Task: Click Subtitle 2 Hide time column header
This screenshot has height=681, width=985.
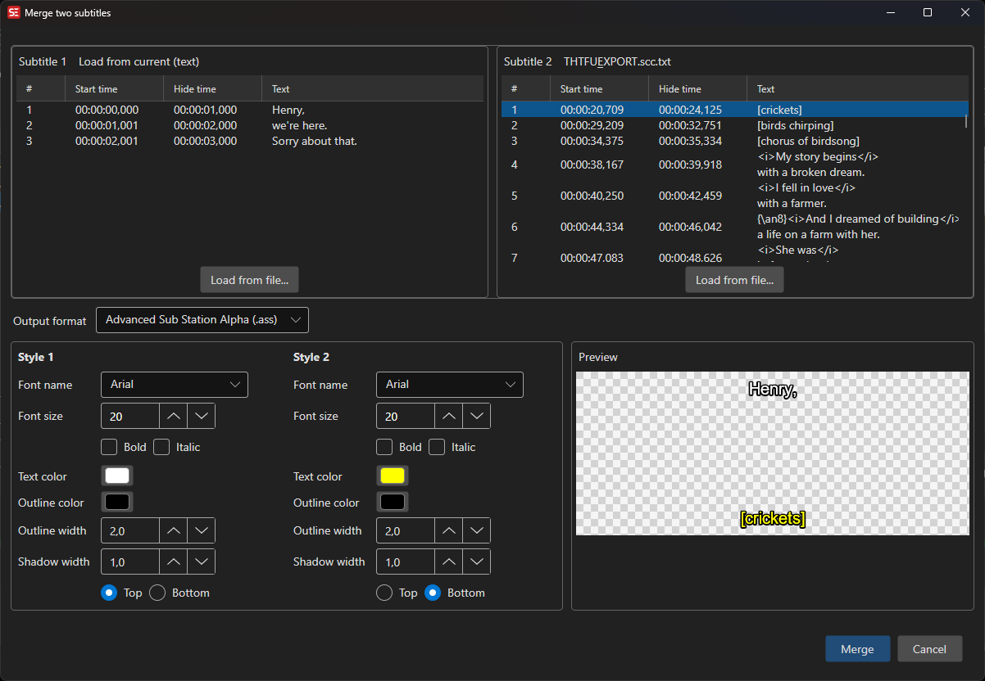Action: [697, 88]
